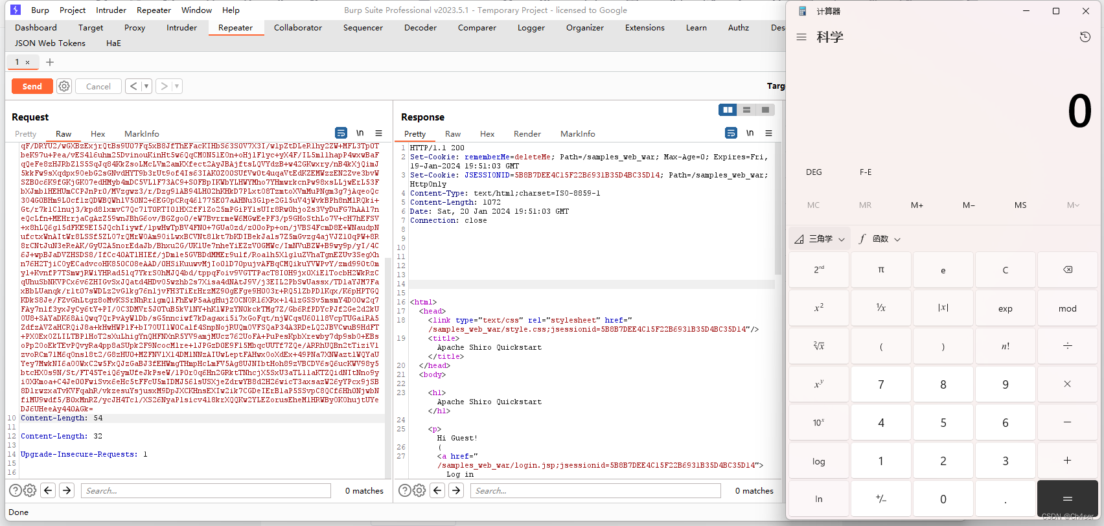Open the JSON Web Tokens tab
1104x526 pixels.
tap(50, 43)
